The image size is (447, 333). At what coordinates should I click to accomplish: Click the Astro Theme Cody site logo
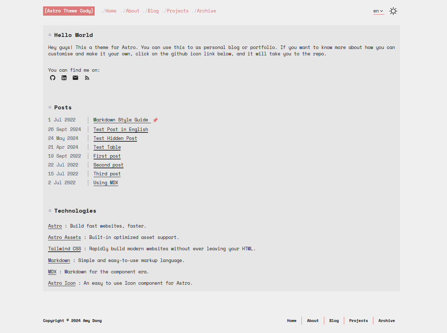point(69,11)
